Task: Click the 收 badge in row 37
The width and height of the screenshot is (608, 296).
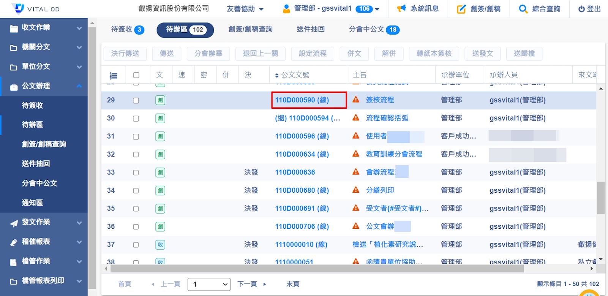Action: click(x=160, y=245)
